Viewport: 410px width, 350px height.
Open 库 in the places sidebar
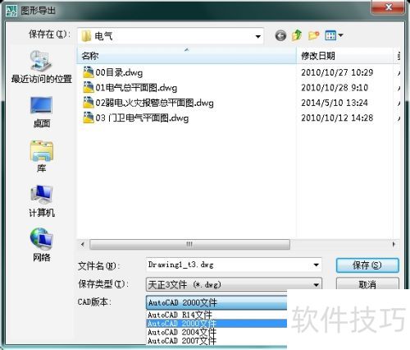point(41,156)
